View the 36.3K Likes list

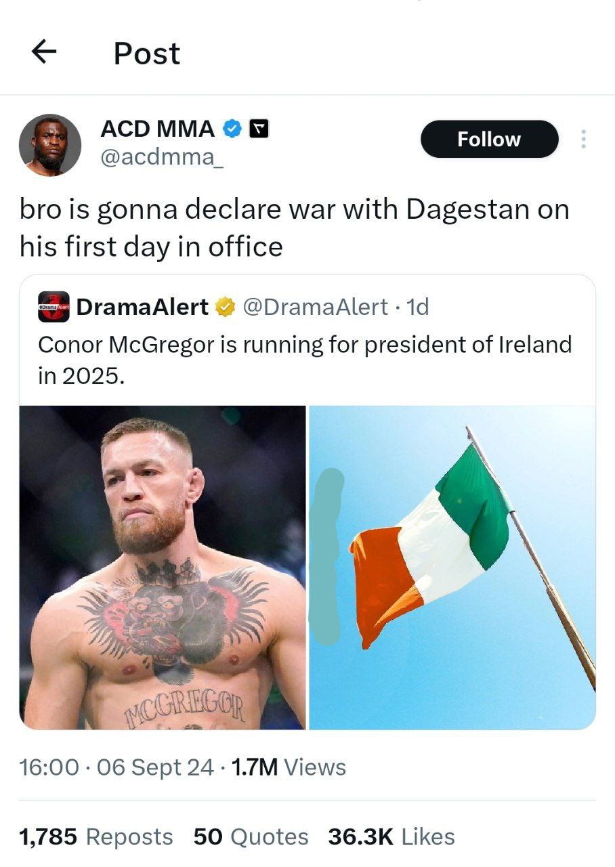pyautogui.click(x=391, y=837)
